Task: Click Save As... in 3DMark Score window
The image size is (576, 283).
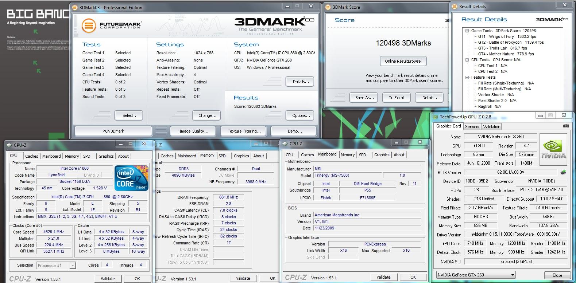Action: tap(364, 98)
